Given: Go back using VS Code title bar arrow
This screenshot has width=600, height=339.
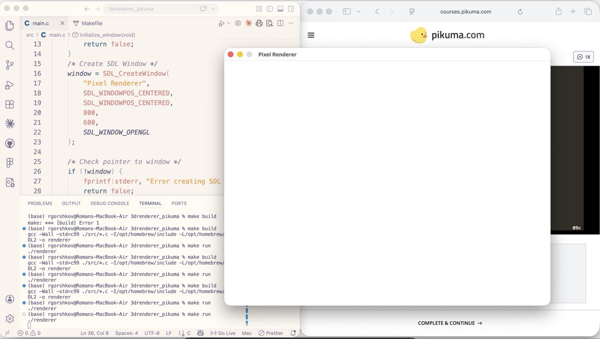Looking at the screenshot, I should [x=87, y=9].
